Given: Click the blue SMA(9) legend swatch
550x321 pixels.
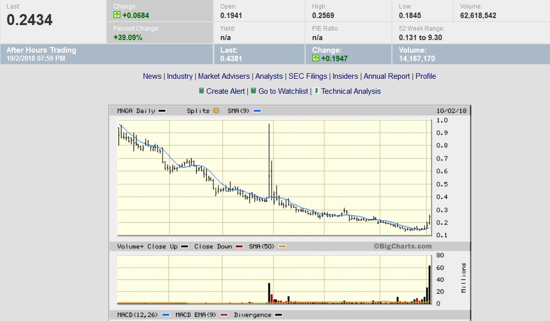Looking at the screenshot, I should tap(257, 111).
